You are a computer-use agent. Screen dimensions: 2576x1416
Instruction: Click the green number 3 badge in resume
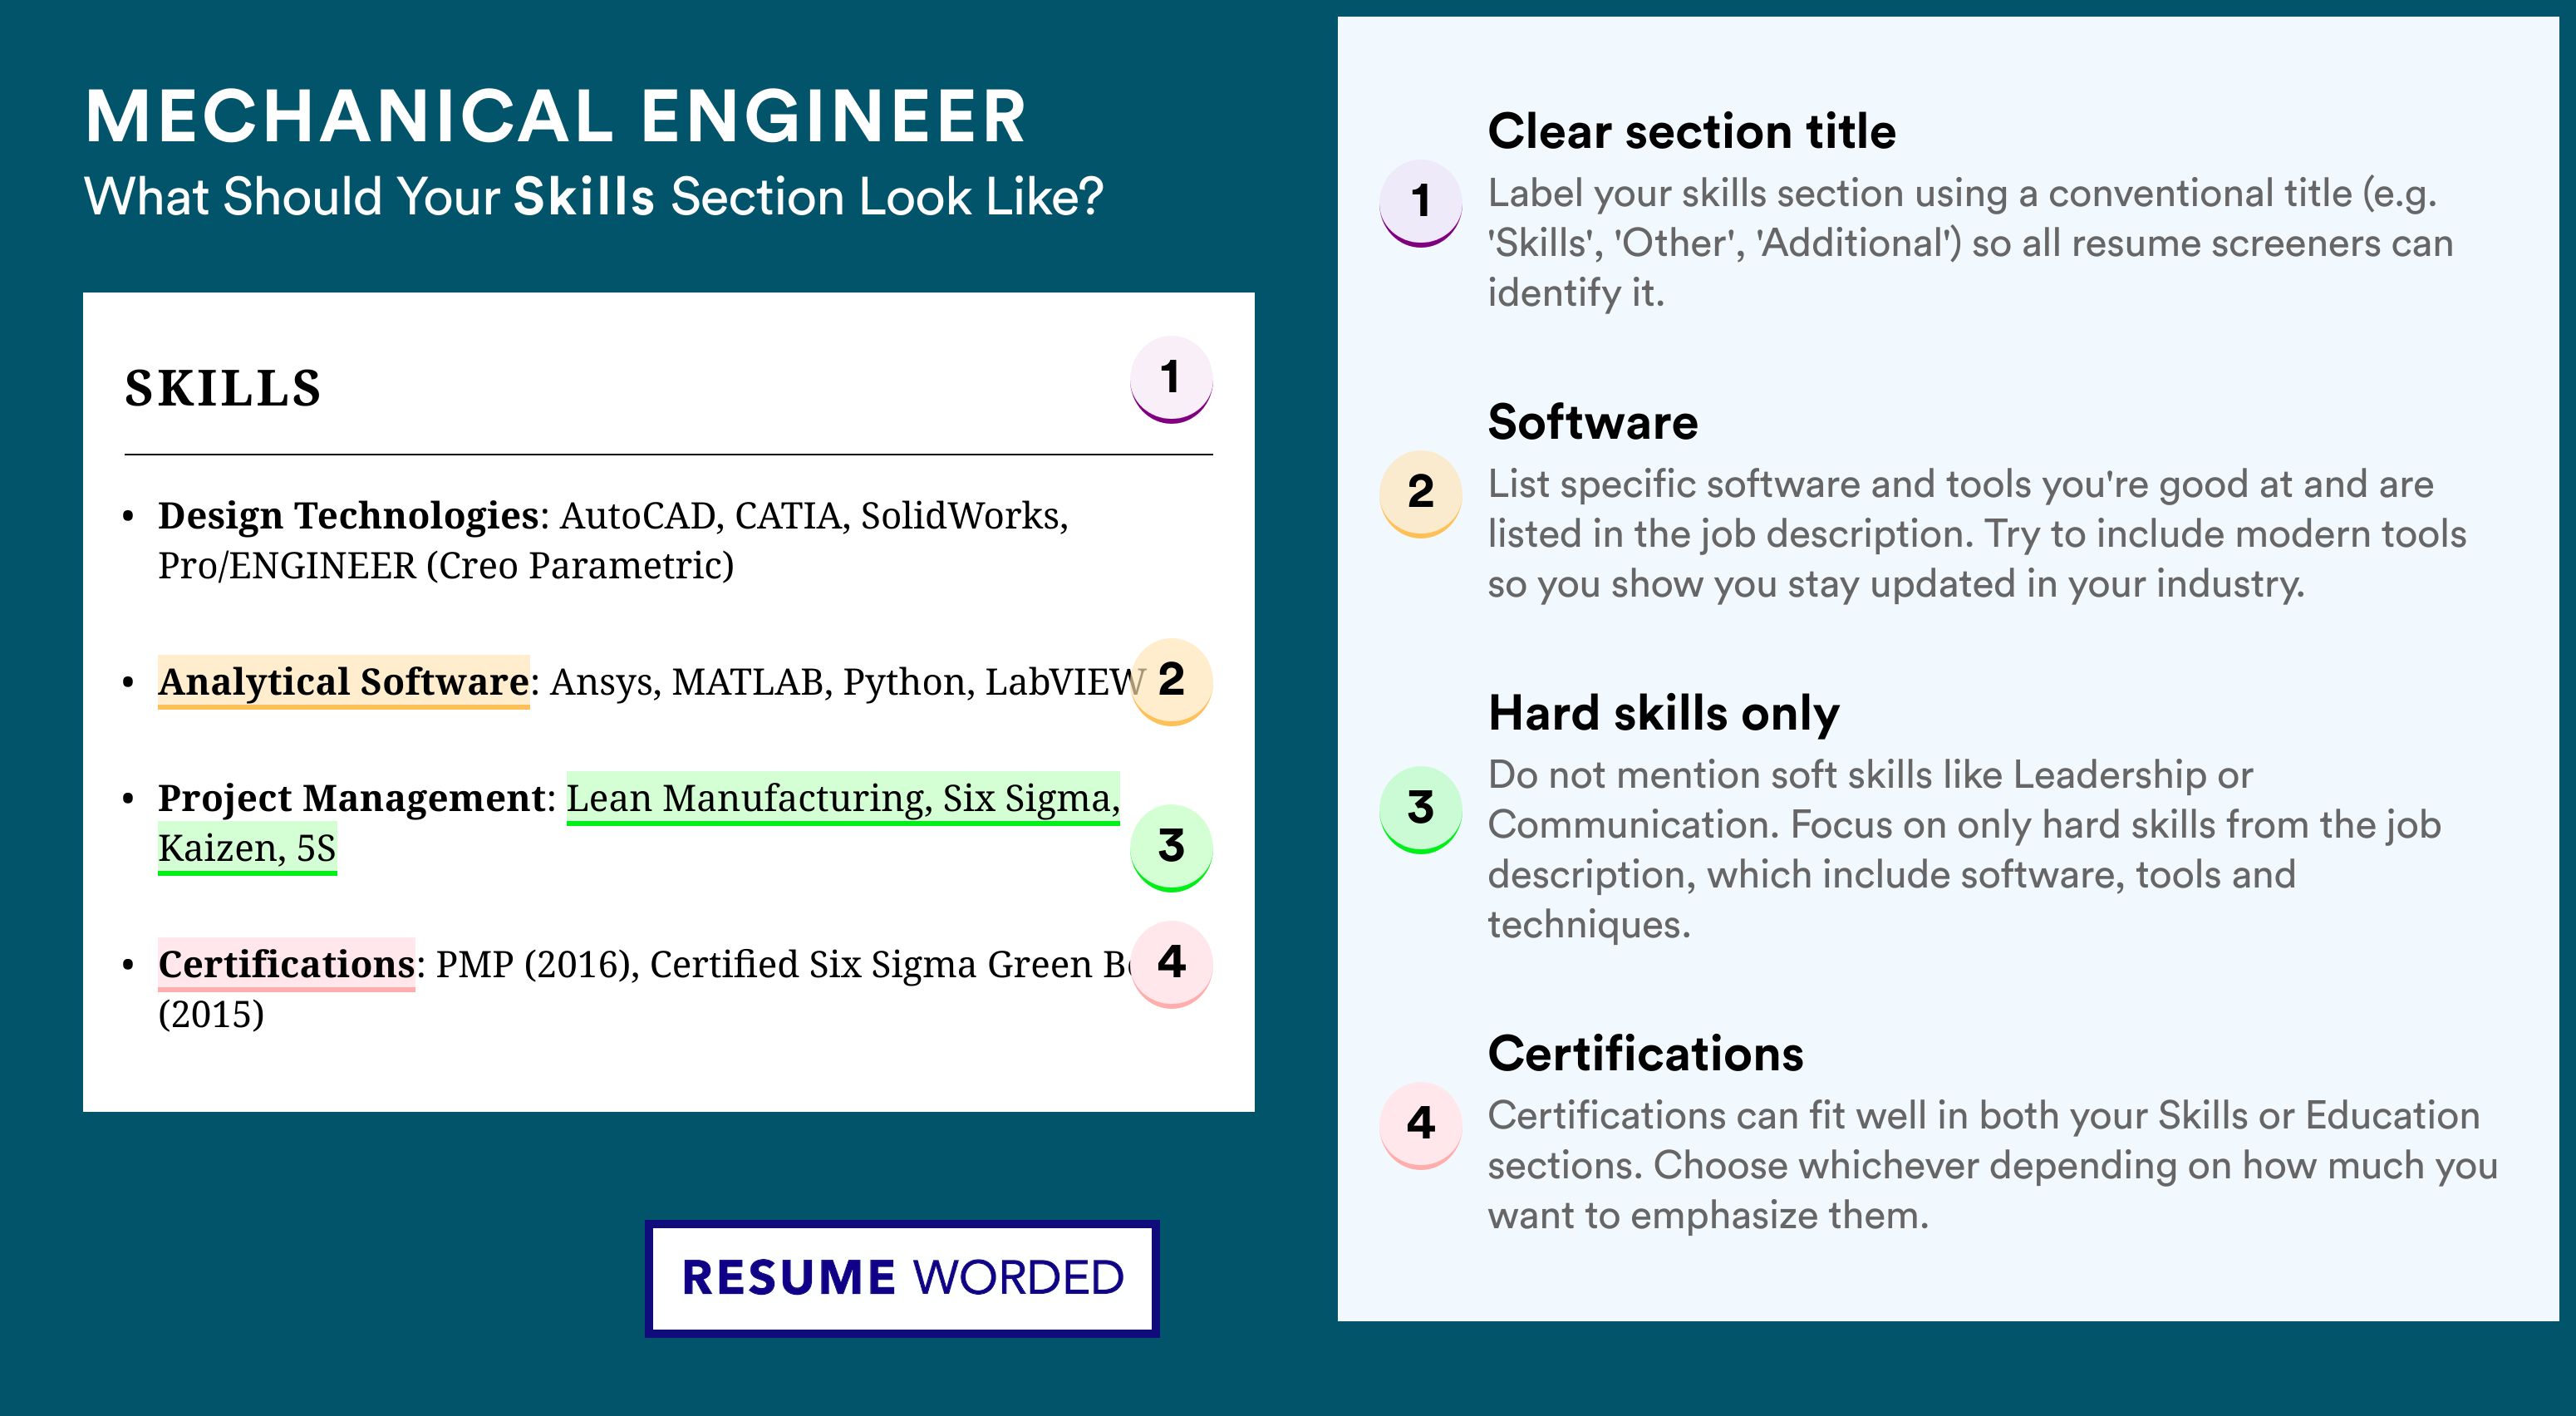(x=1170, y=847)
